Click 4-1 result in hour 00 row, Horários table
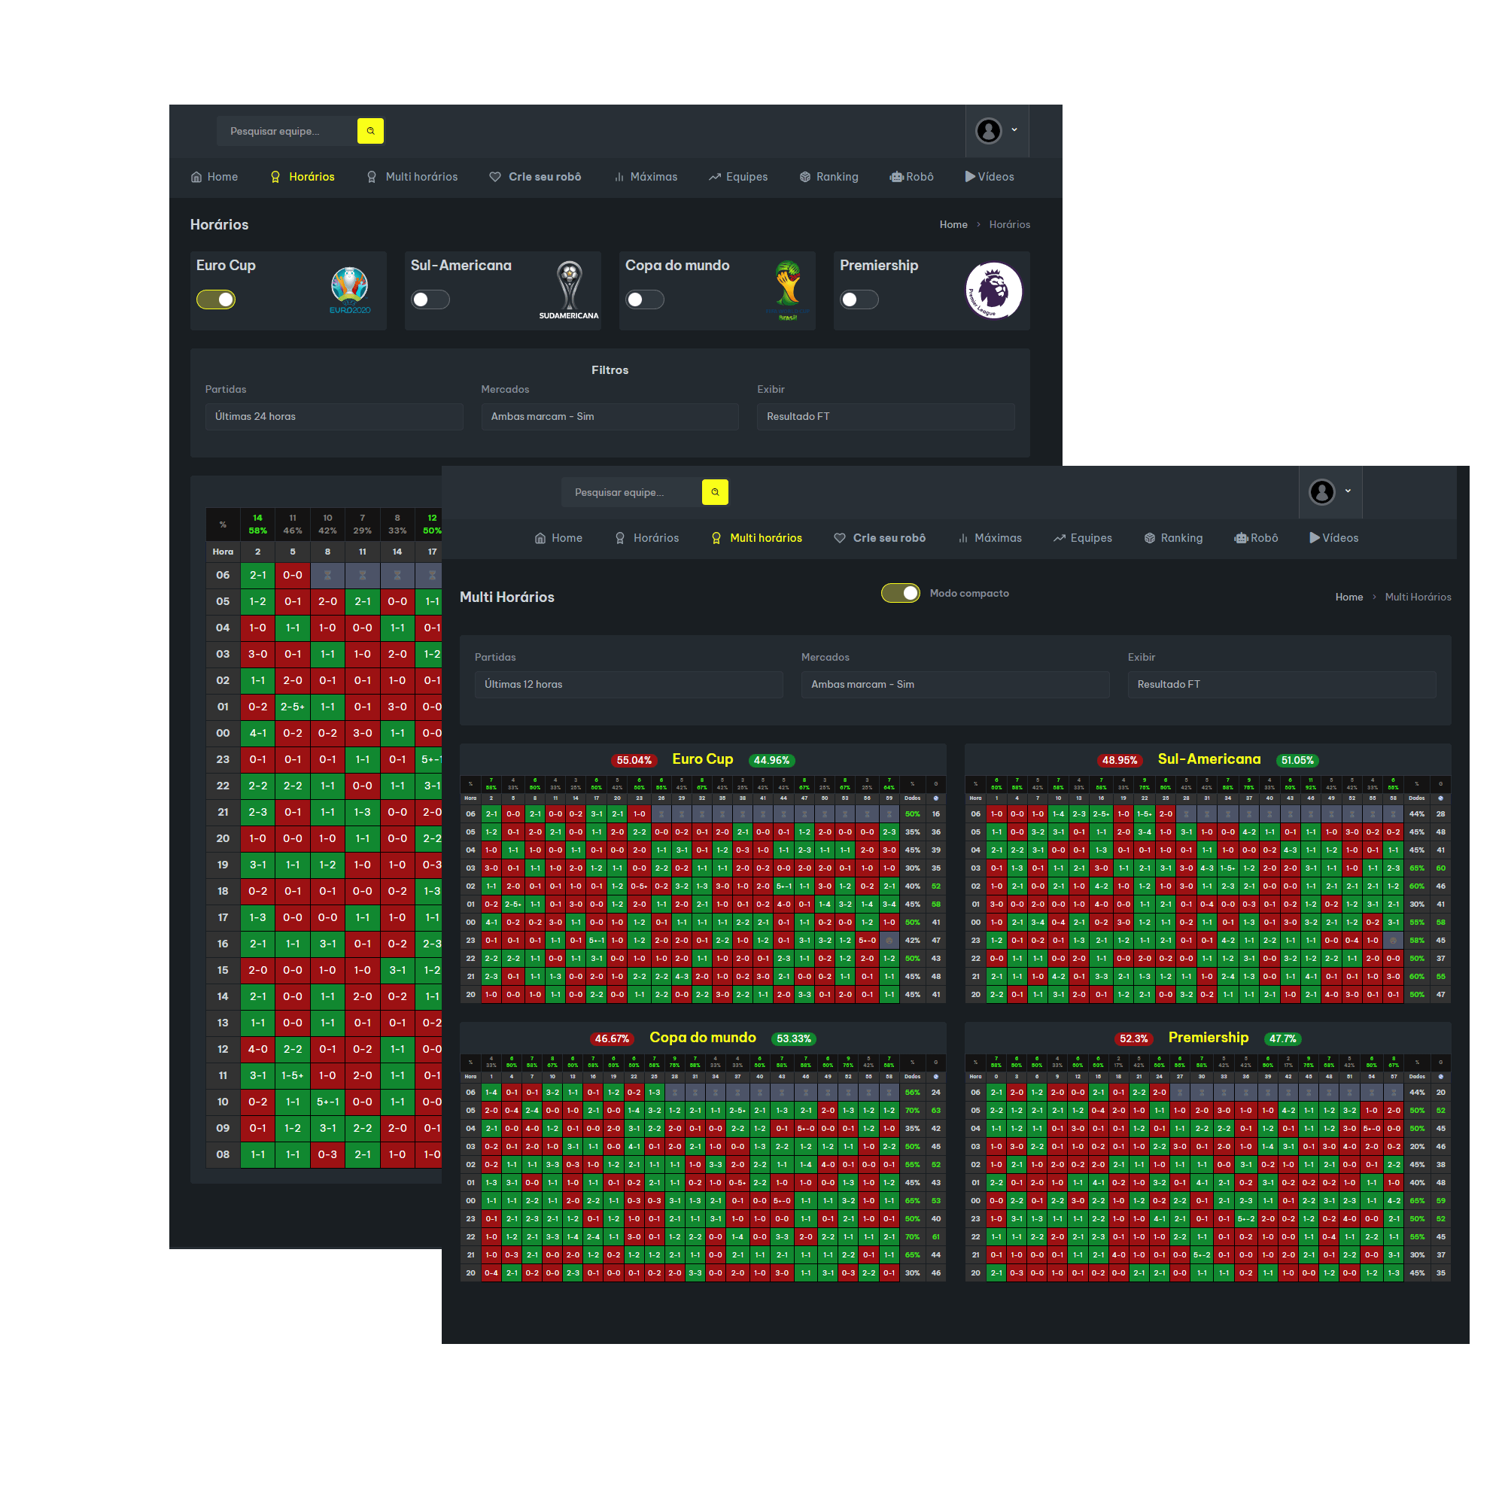1505x1505 pixels. click(258, 734)
